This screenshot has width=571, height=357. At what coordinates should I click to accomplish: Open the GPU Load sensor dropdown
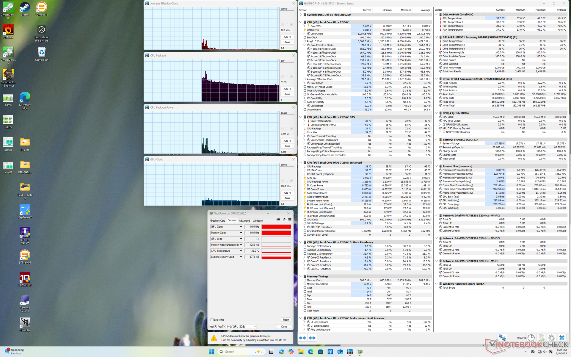pos(241,239)
